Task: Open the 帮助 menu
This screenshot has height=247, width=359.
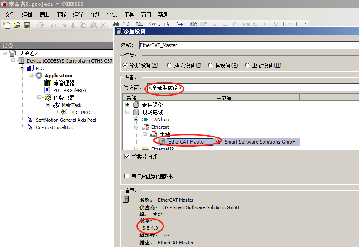Action: click(163, 14)
